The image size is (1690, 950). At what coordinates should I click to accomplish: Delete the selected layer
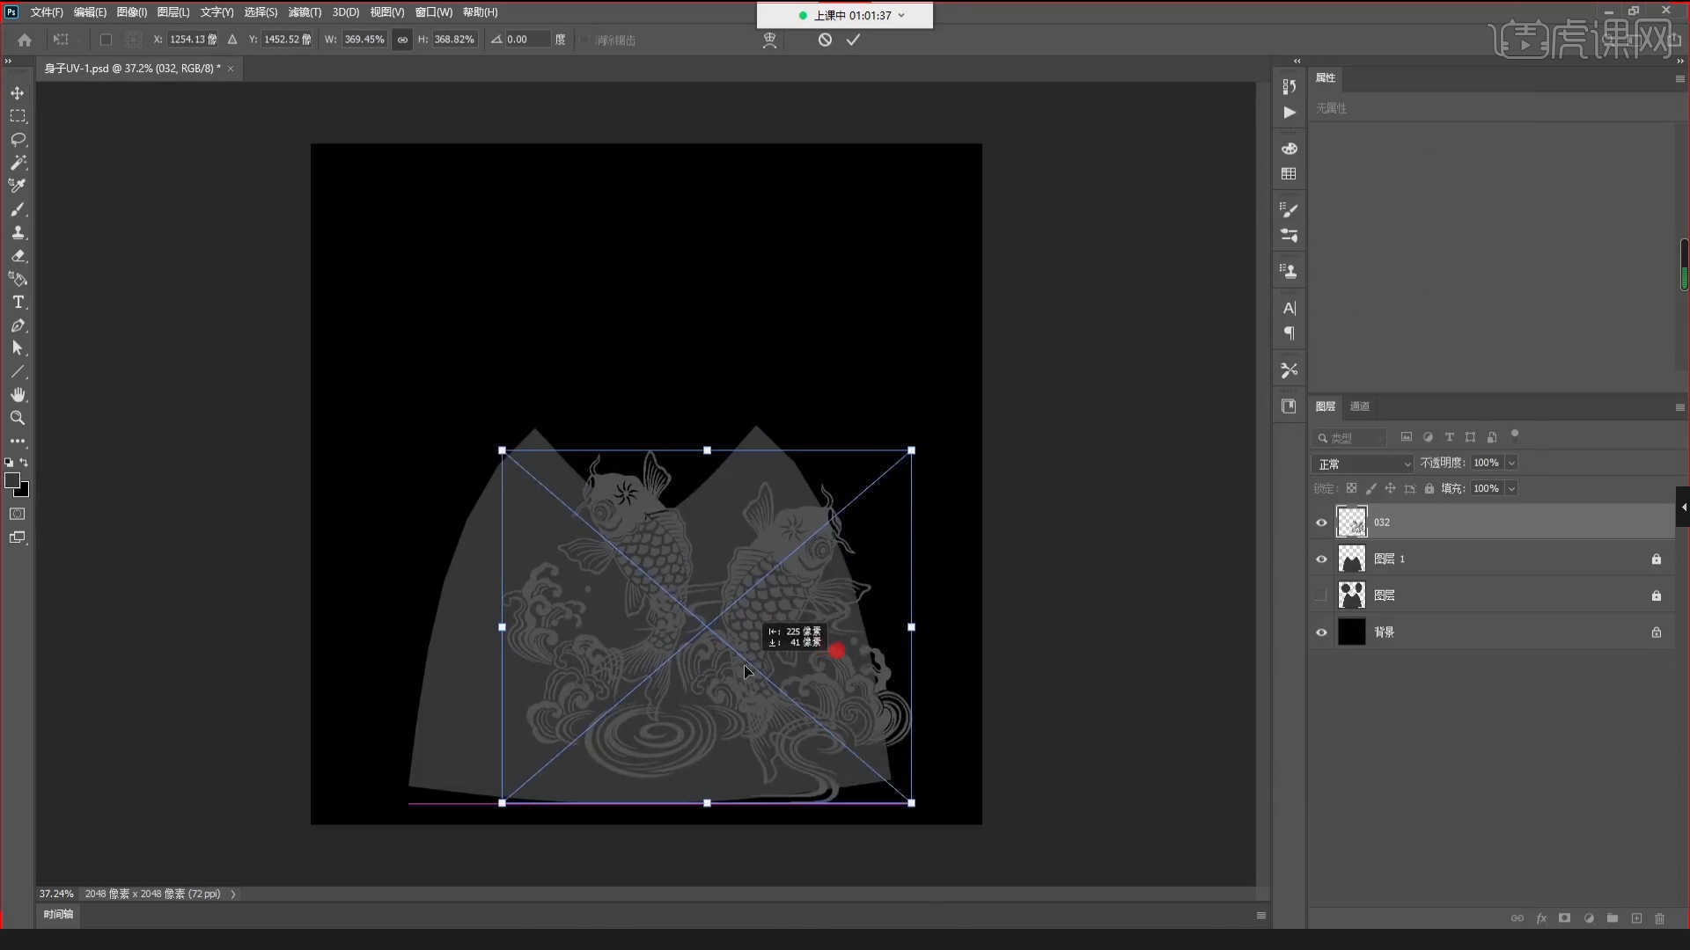click(1660, 918)
